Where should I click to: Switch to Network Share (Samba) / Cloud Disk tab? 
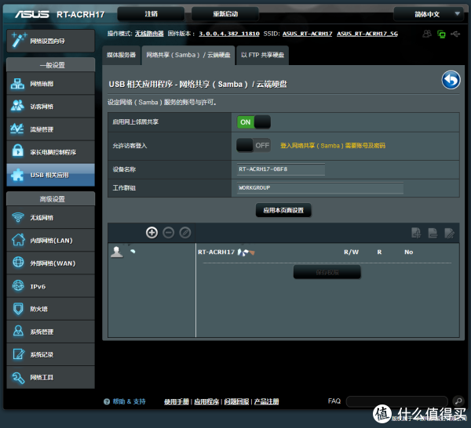(188, 55)
